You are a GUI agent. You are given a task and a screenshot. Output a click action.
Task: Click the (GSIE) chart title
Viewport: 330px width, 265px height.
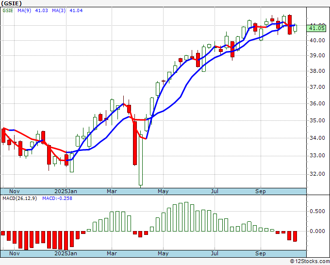(x=11, y=3)
